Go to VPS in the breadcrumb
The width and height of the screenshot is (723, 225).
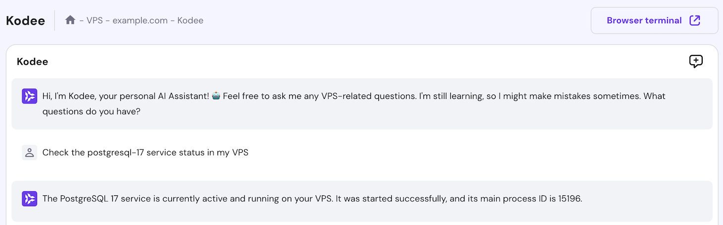pos(95,20)
